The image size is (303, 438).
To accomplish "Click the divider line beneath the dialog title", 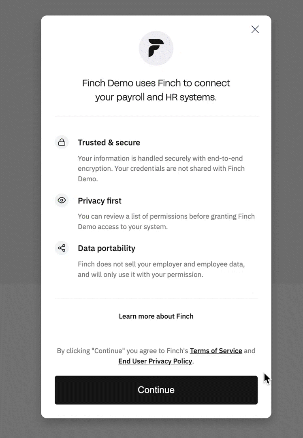I will [156, 116].
